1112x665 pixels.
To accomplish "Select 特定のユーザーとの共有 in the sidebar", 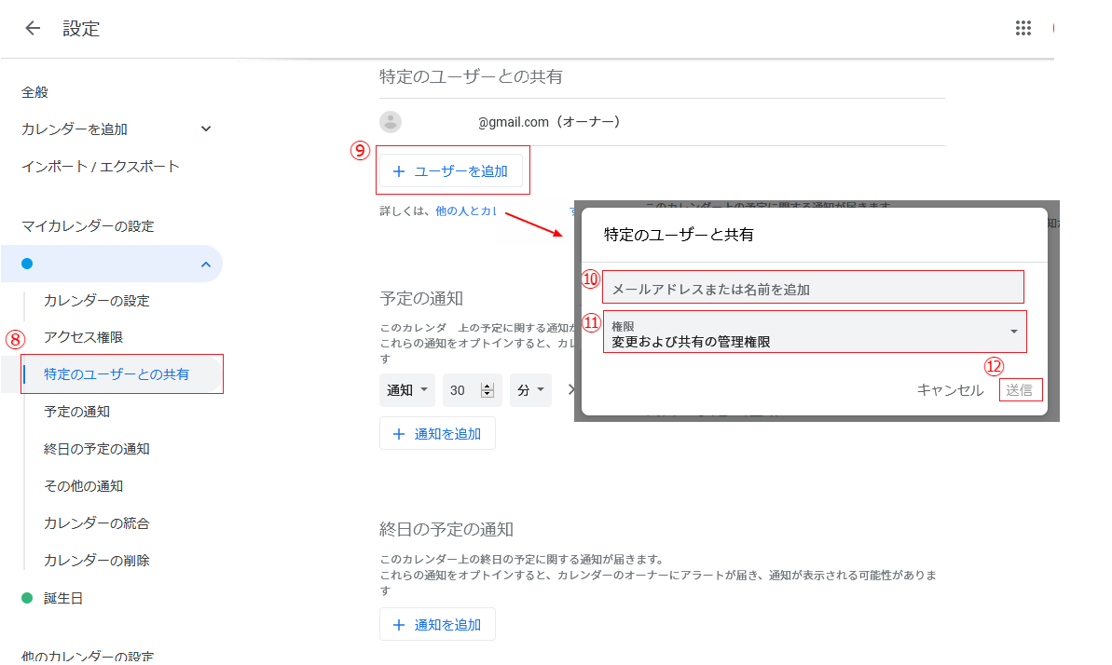I will pos(117,374).
